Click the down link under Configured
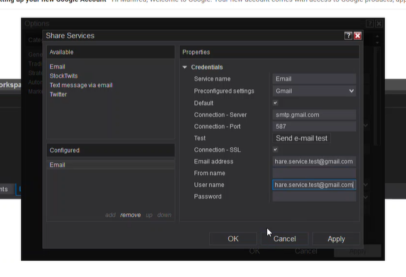Screen dimensions: 406x277 coord(165,215)
